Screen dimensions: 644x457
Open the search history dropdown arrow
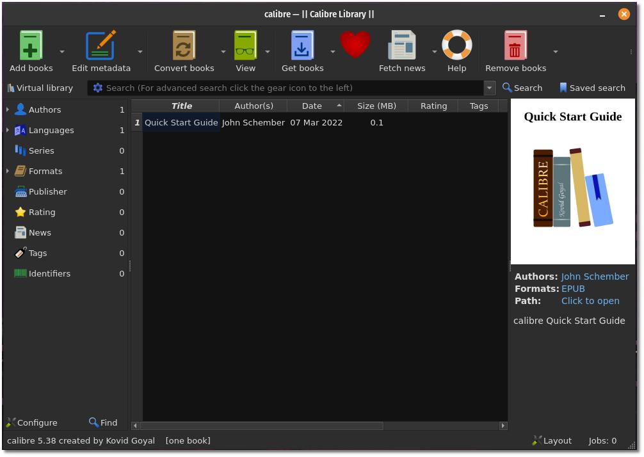[490, 88]
